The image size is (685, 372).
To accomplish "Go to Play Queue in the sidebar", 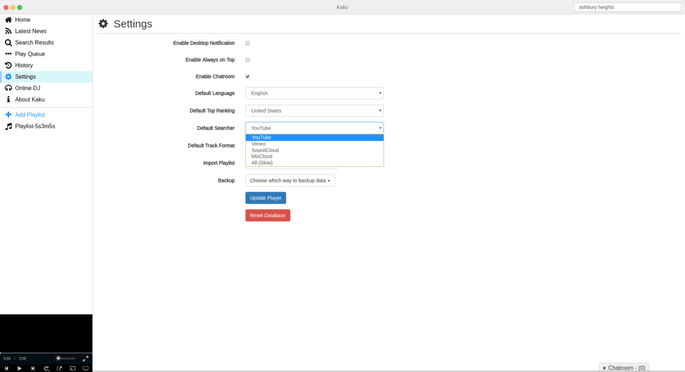I will tap(30, 54).
